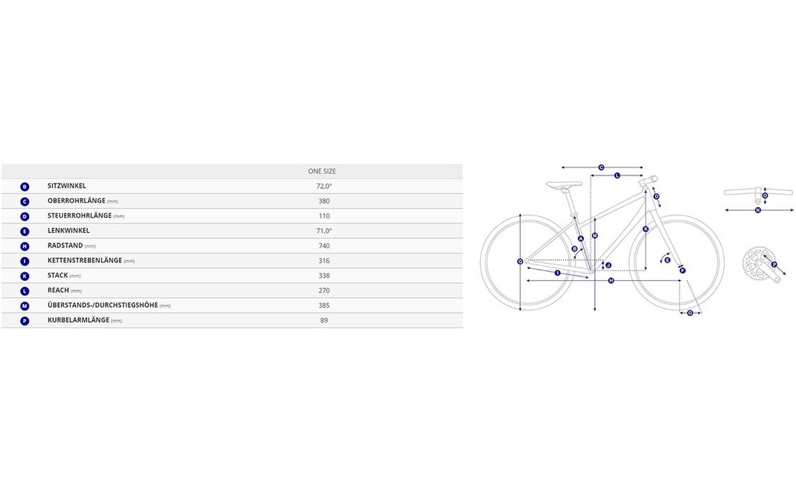Click marker A on bike seat tube
The image size is (796, 490).
580,238
